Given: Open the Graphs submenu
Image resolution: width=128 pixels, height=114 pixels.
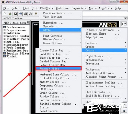Looking at the screenshot, I should tap(104, 47).
